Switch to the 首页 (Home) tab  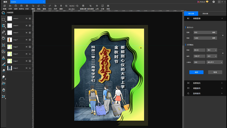(x=5, y=2)
